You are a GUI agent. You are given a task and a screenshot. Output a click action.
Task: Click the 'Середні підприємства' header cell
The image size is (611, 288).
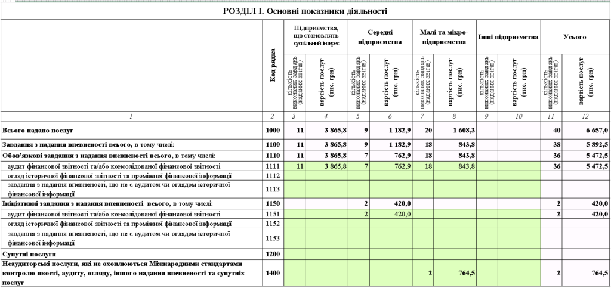380,37
